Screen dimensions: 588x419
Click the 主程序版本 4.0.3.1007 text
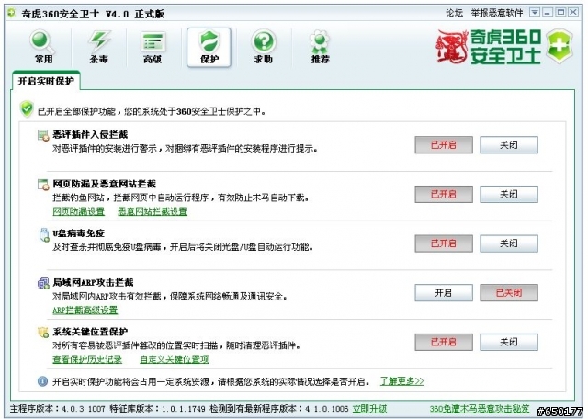(57, 409)
